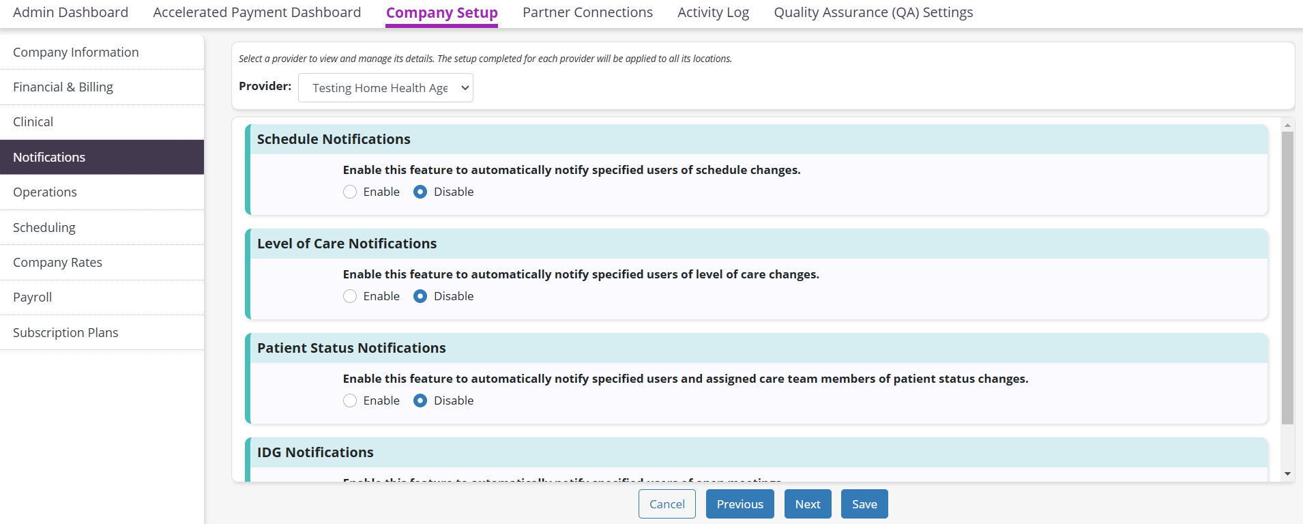This screenshot has width=1303, height=524.
Task: Select Disable for Level of Care Notifications
Action: (x=420, y=296)
